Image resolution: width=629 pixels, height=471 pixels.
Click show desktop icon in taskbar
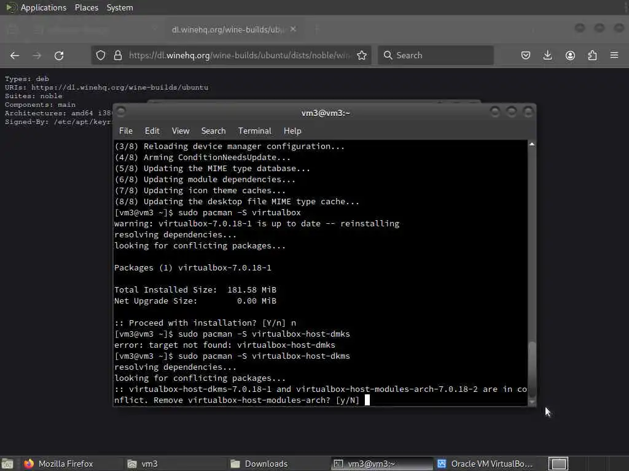pos(7,464)
